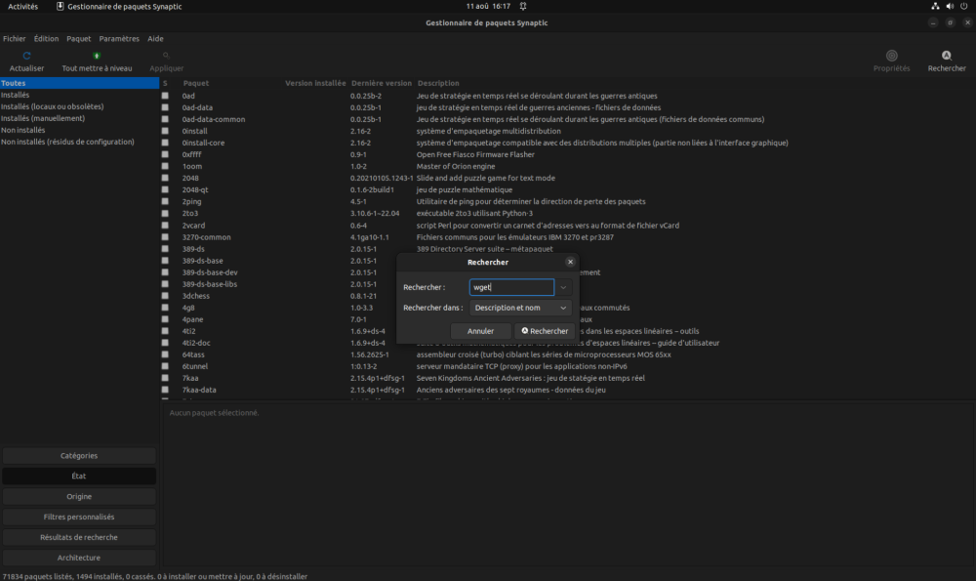Click the Appliquer toolbar icon
Viewport: 976px width, 581px height.
tap(167, 57)
